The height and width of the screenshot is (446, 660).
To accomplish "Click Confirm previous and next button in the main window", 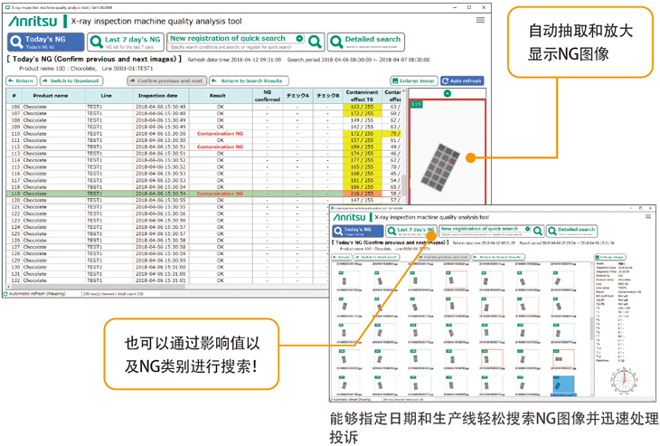I will (x=166, y=81).
